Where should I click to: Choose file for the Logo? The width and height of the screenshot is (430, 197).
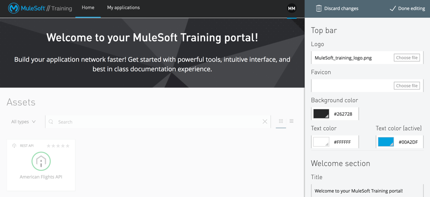click(407, 58)
